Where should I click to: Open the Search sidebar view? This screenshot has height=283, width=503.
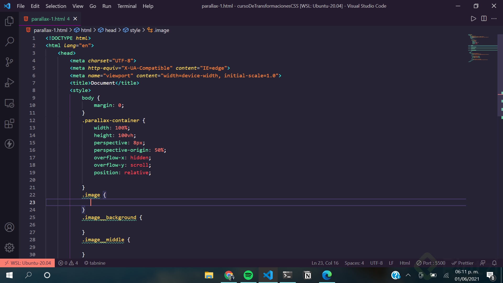(x=9, y=41)
